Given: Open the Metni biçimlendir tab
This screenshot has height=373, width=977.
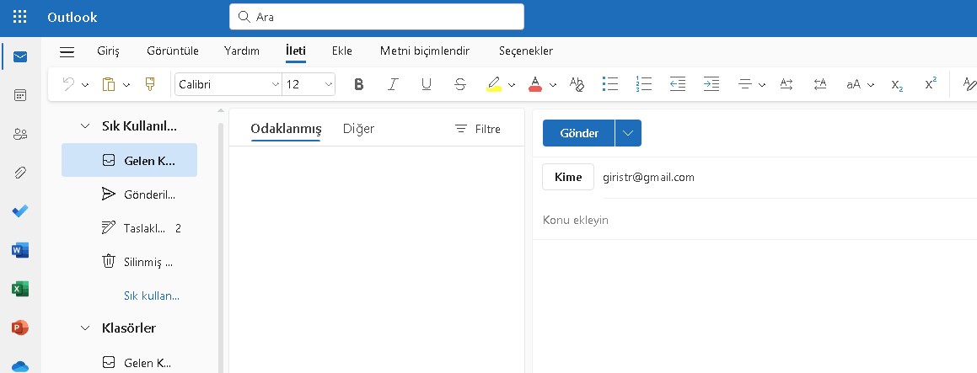Looking at the screenshot, I should tap(425, 51).
